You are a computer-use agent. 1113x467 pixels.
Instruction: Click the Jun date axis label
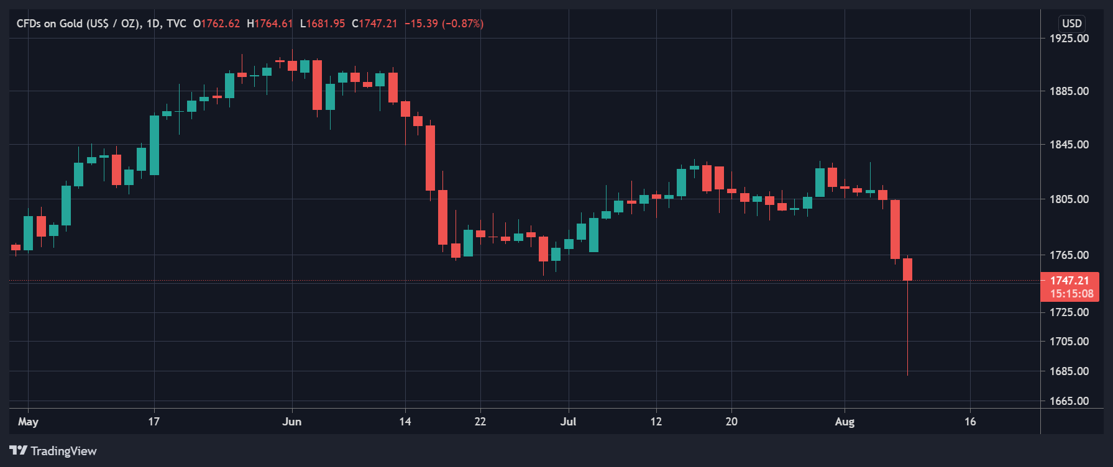point(292,422)
